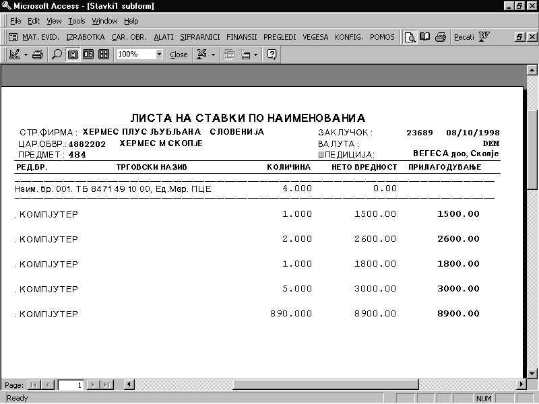
Task: Click the horizontal scrollbar thumb
Action: click(374, 384)
